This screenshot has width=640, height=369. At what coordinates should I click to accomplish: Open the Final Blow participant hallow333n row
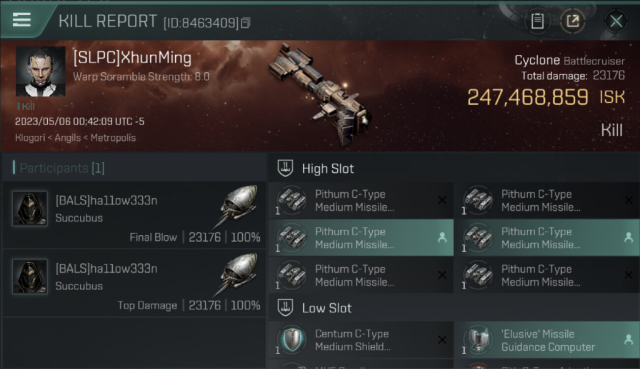click(133, 216)
